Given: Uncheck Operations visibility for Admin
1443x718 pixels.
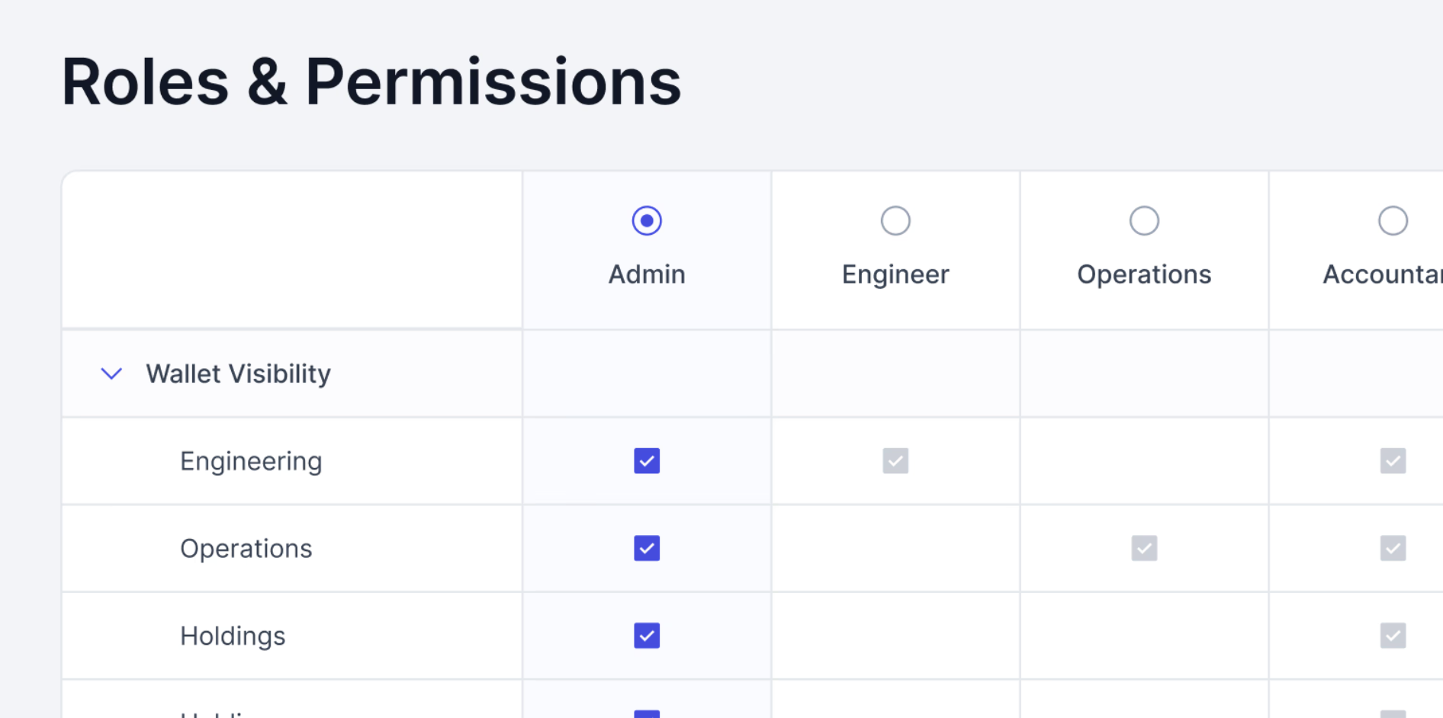Looking at the screenshot, I should click(647, 548).
